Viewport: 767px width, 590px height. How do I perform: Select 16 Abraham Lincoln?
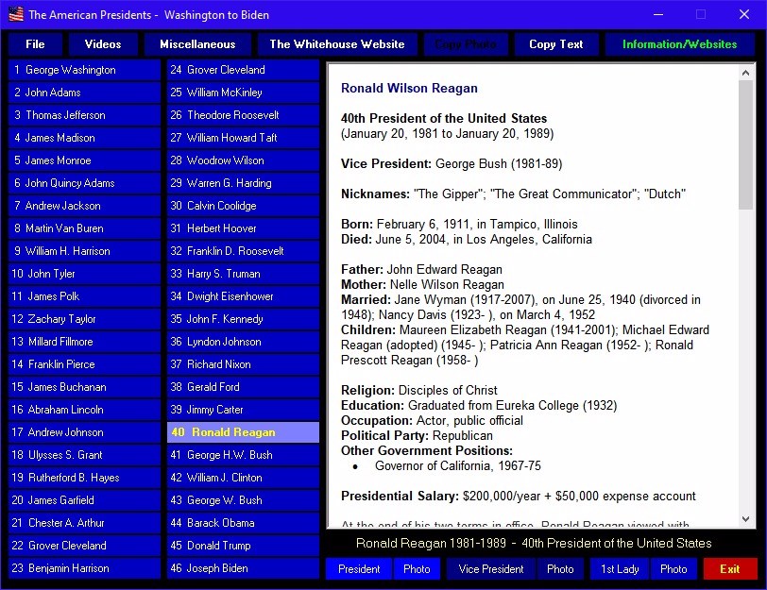85,410
